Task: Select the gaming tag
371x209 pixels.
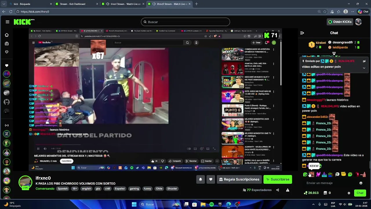Action: [x=134, y=189]
